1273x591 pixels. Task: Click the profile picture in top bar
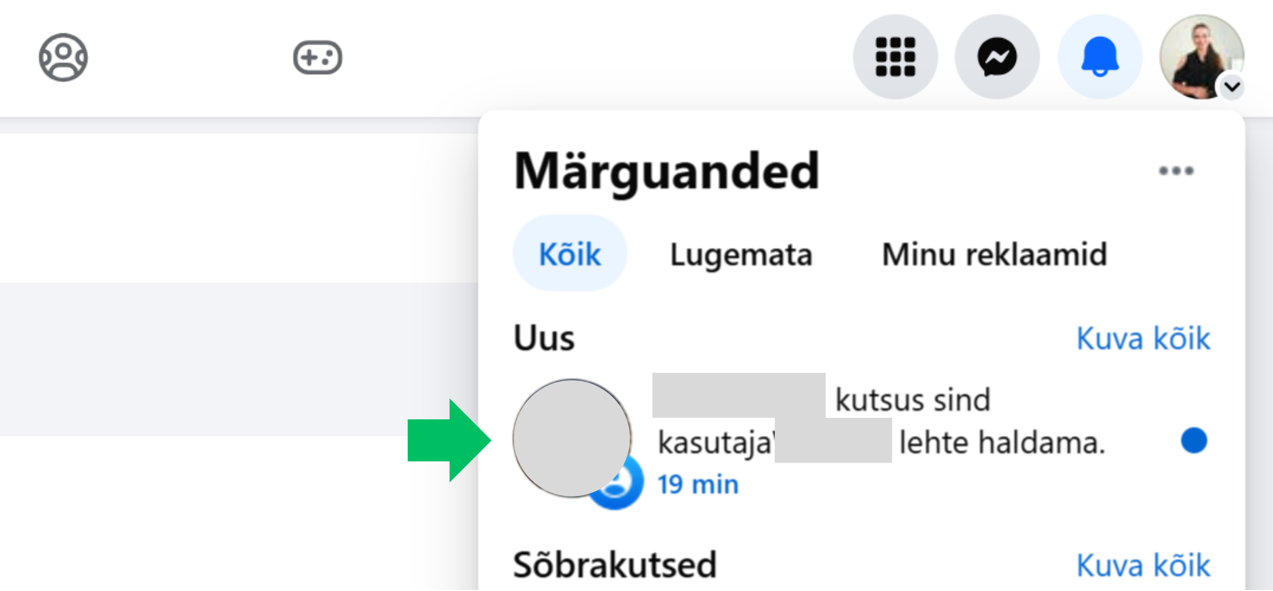(1198, 54)
